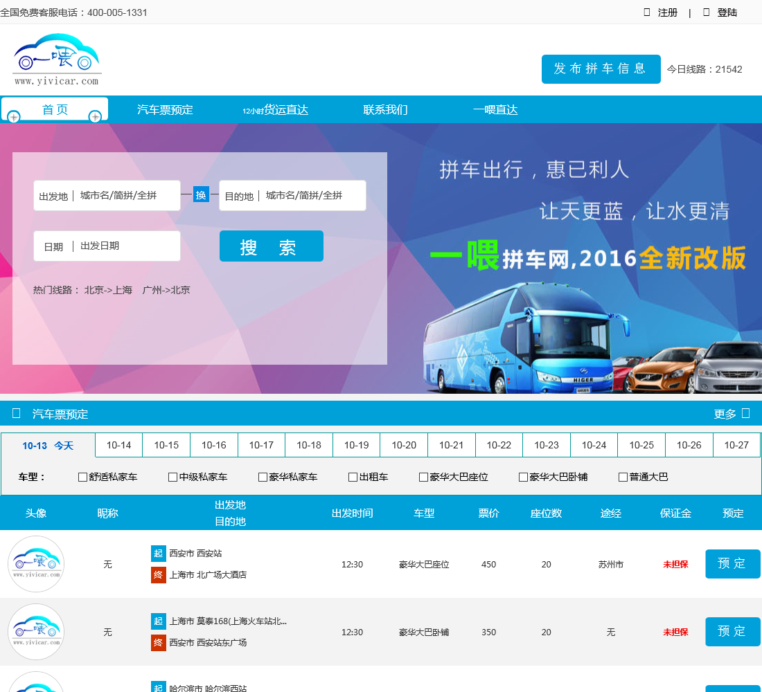Click the 发布拼车信息 button
Viewport: 762px width, 692px height.
[x=601, y=69]
